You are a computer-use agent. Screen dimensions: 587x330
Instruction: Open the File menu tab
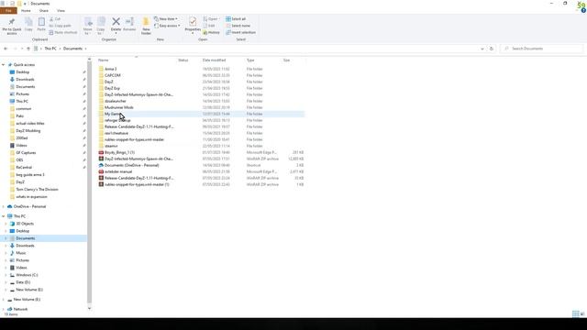click(8, 11)
